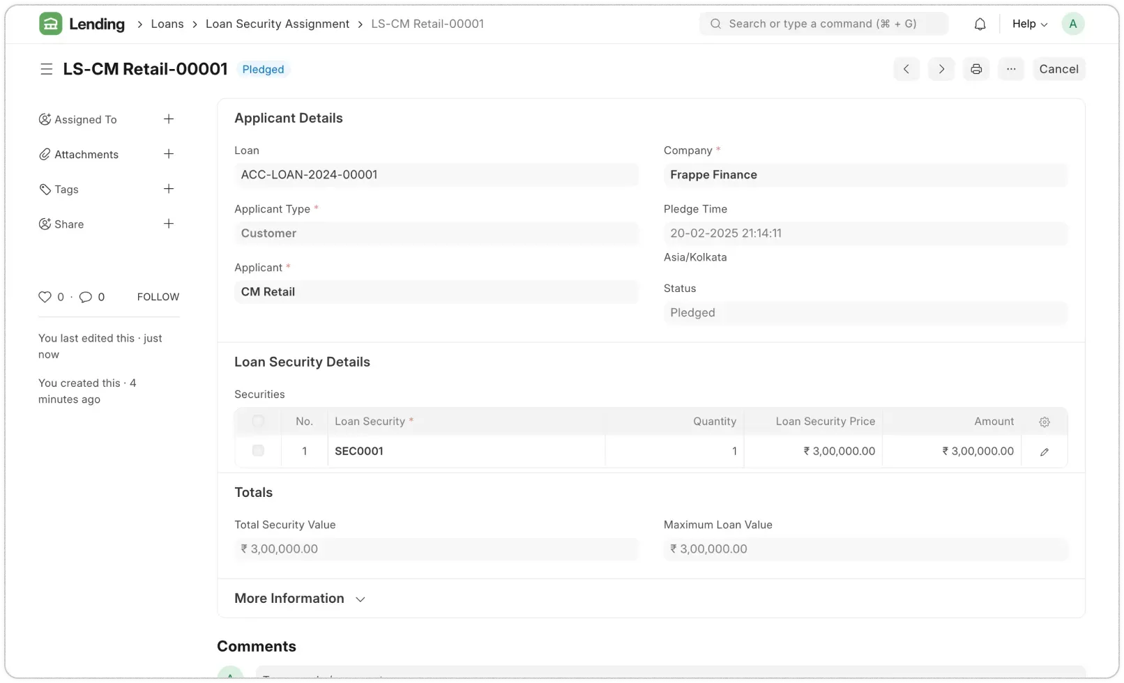
Task: Click FOLLOW to follow this document
Action: pyautogui.click(x=158, y=296)
